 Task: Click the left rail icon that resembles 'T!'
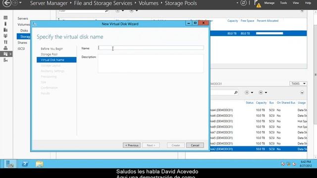pyautogui.click(x=5, y=42)
